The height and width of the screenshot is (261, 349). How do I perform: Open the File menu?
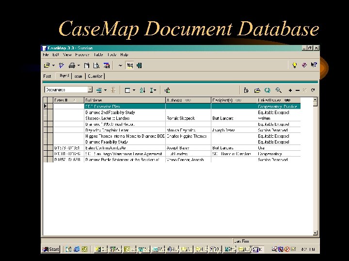(46, 55)
